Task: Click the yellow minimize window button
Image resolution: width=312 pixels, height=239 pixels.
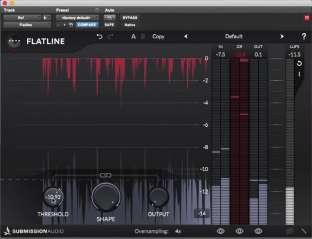Action: tap(12, 3)
